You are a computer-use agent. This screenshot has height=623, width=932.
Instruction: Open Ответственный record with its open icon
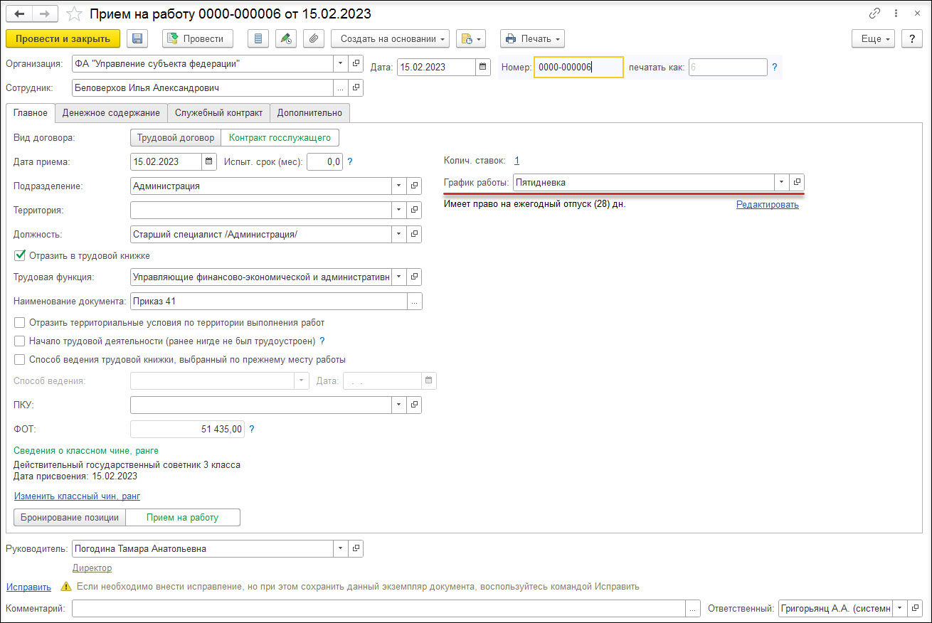(914, 608)
